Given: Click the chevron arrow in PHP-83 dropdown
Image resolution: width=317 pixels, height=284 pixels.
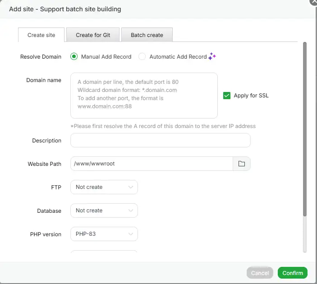Looking at the screenshot, I should point(131,234).
